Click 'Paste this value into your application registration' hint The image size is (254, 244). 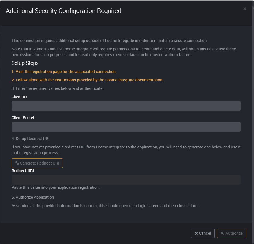click(56, 187)
